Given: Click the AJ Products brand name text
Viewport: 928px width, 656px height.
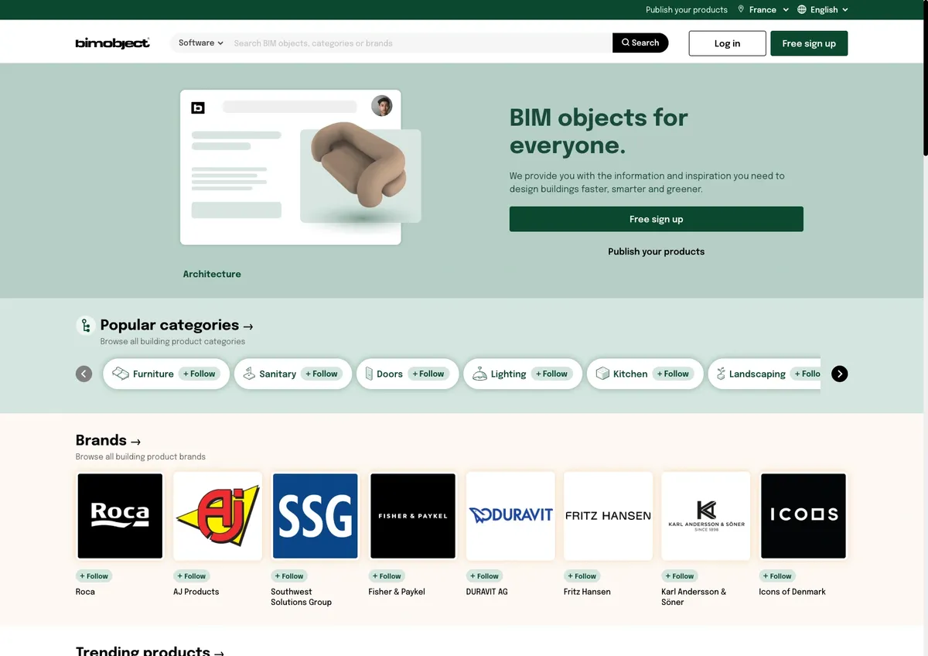Looking at the screenshot, I should click(196, 592).
